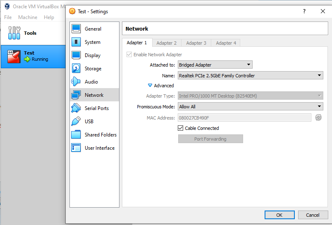Open the Name Realtek PCIe controller dropdown
332x225 pixels.
pos(251,75)
